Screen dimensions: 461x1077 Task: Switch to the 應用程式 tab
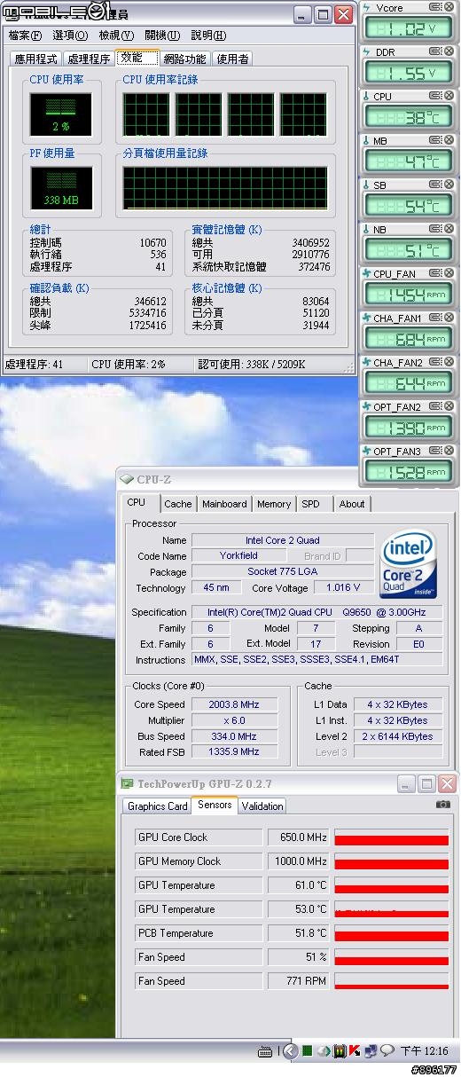(35, 59)
